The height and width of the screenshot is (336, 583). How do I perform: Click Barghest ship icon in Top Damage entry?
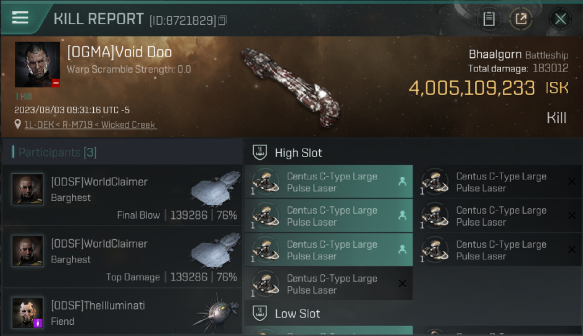tap(215, 251)
